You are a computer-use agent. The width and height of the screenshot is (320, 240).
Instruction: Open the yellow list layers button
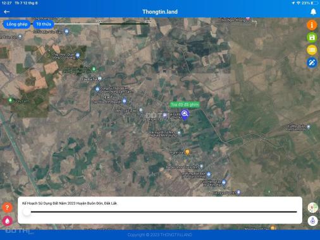point(312,50)
